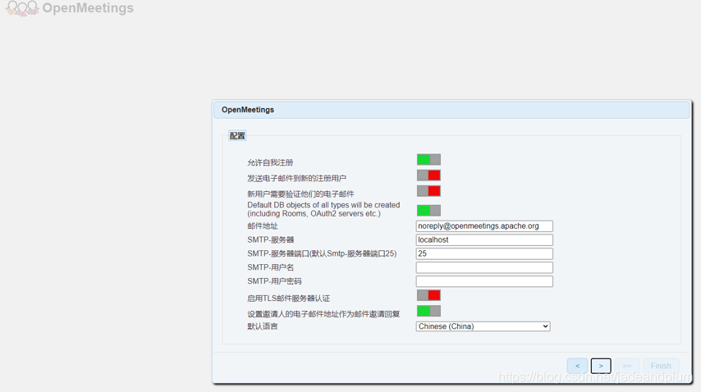
Task: Open the 默认语言 Chinese (China) dropdown
Action: tap(483, 326)
